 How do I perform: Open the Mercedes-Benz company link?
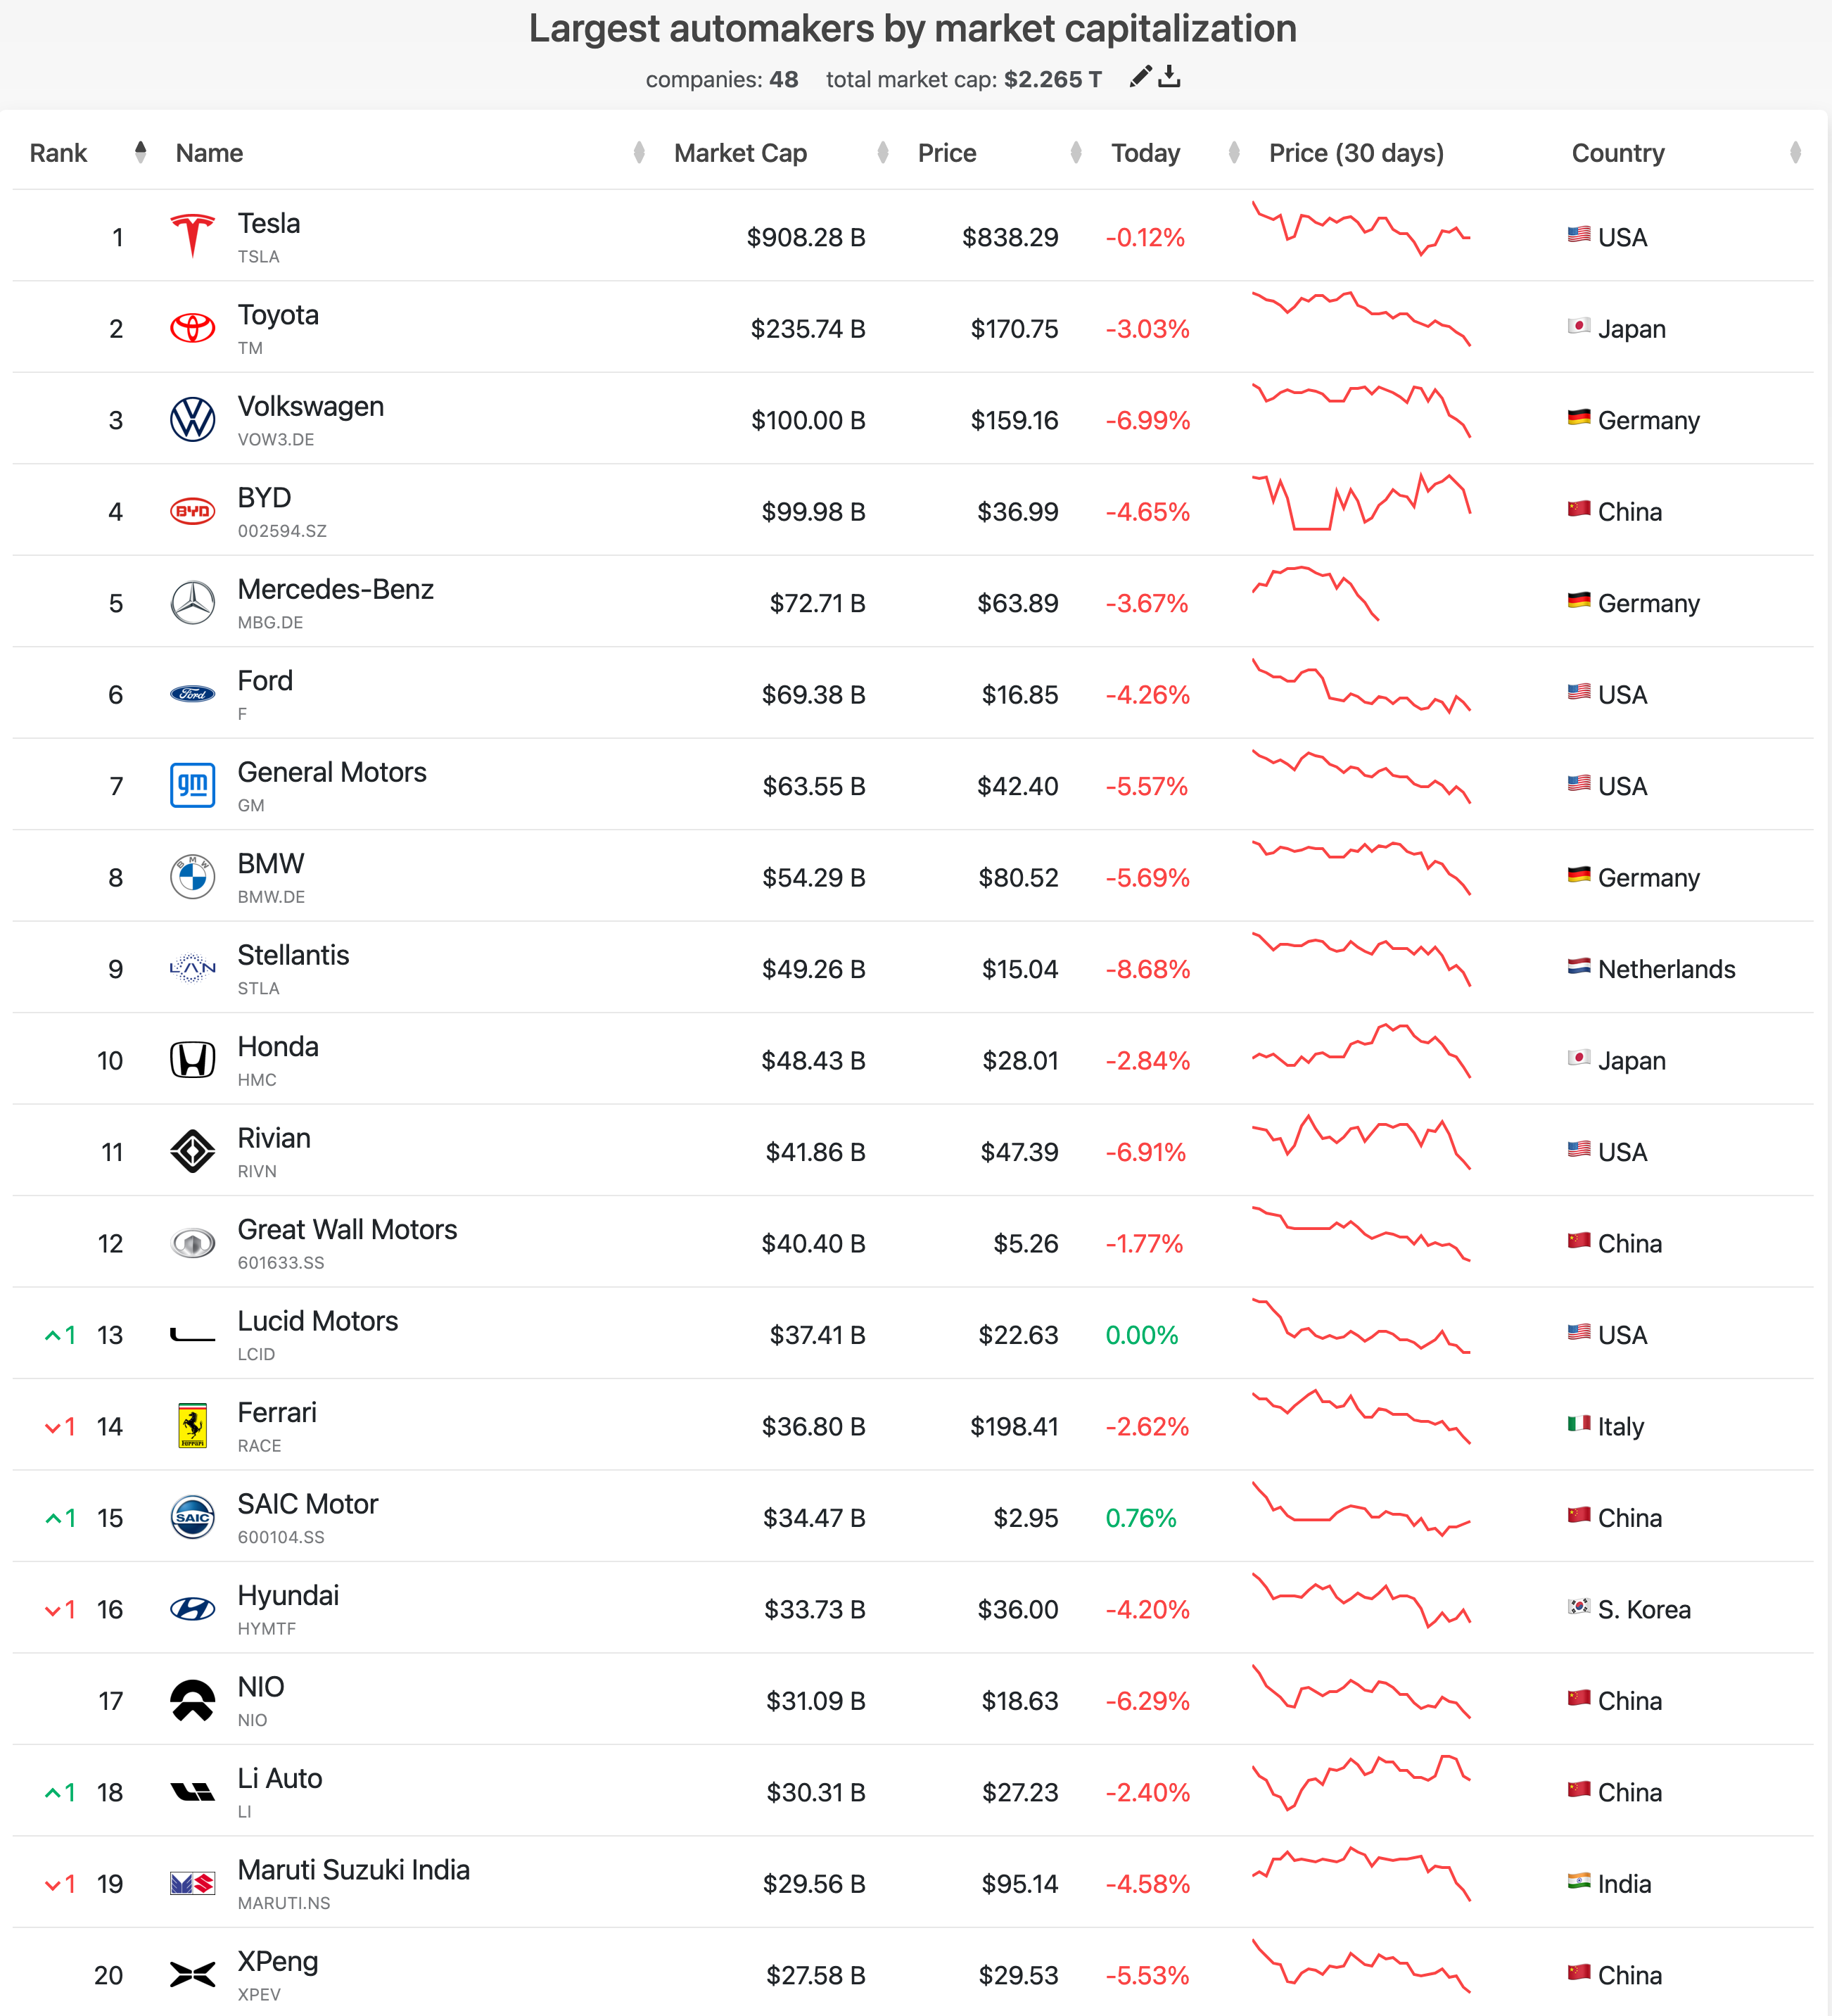tap(335, 589)
